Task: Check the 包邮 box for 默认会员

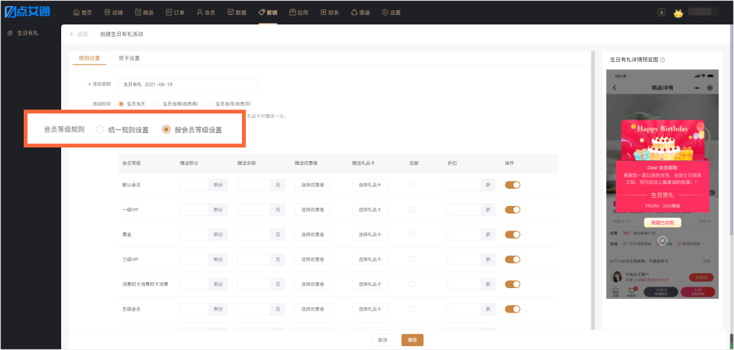Action: click(x=412, y=185)
